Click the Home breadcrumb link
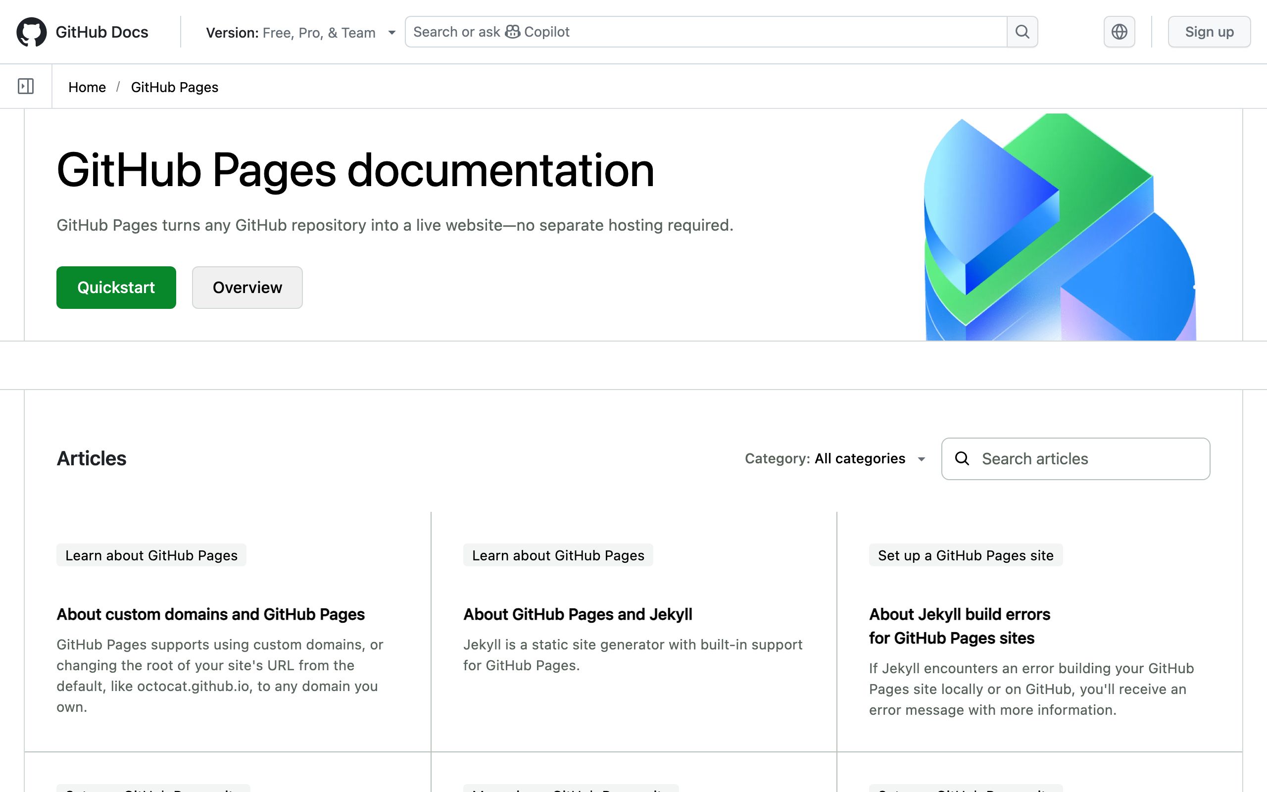The image size is (1267, 792). coord(87,87)
